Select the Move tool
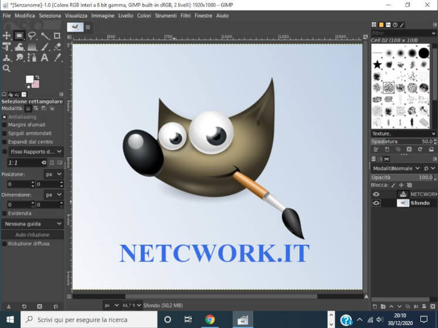The image size is (438, 328). click(x=6, y=36)
